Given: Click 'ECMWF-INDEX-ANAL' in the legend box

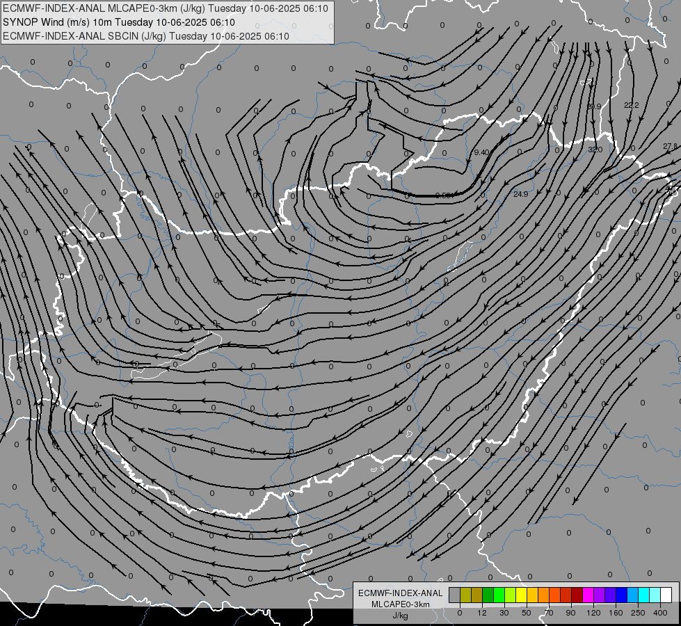Looking at the screenshot, I should [401, 593].
